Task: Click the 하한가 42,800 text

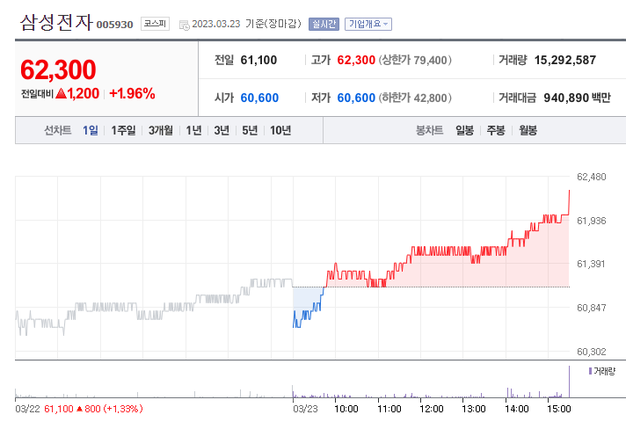Action: click(415, 98)
